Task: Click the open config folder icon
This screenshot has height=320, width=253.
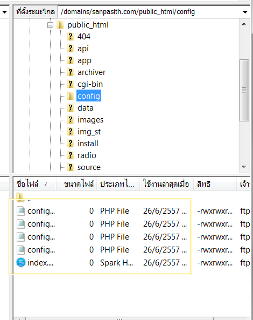Action: (71, 96)
